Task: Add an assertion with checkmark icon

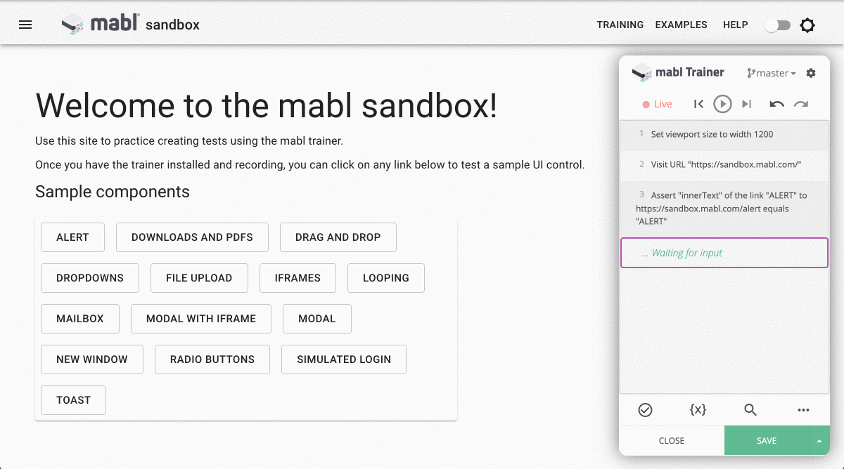Action: pyautogui.click(x=645, y=410)
